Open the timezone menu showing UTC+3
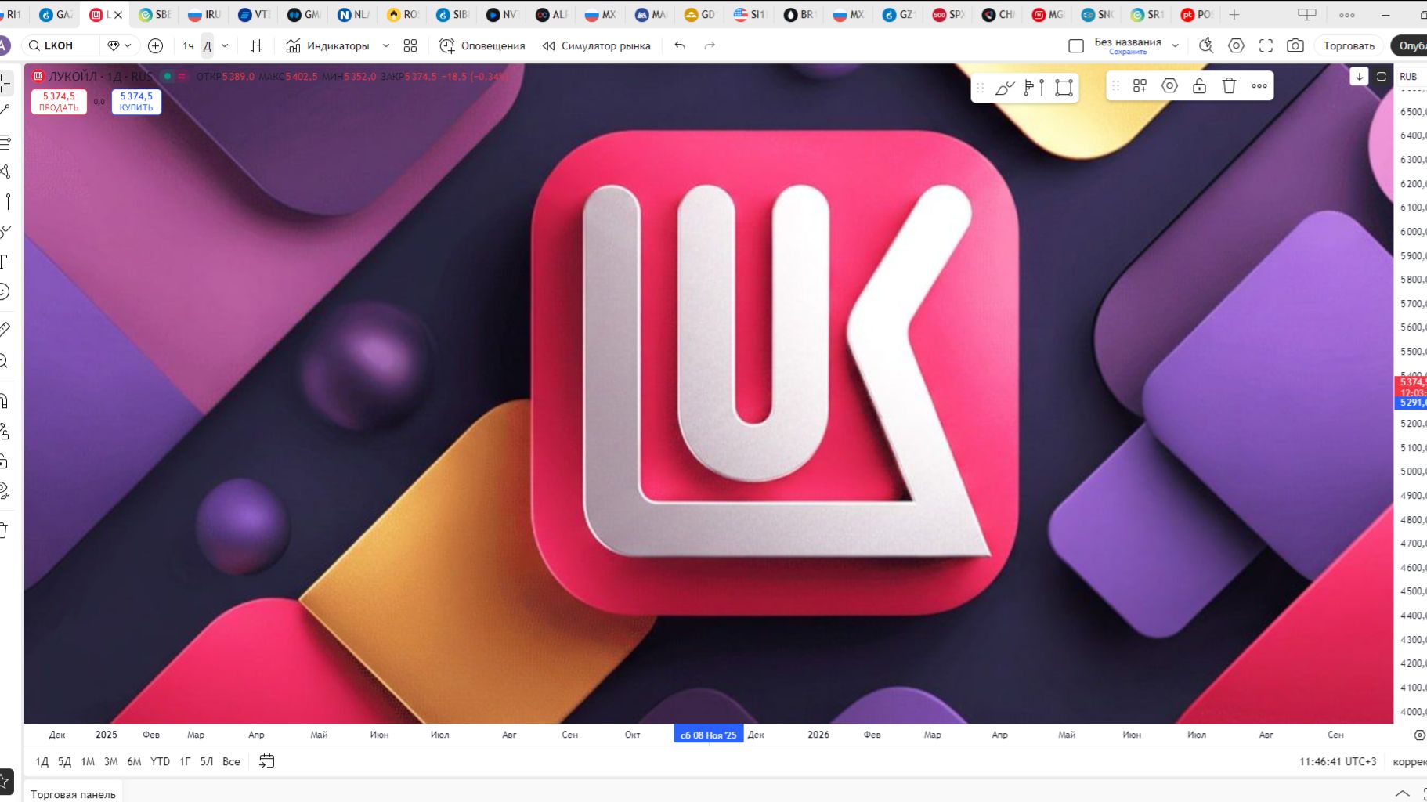This screenshot has height=802, width=1427. [x=1337, y=761]
